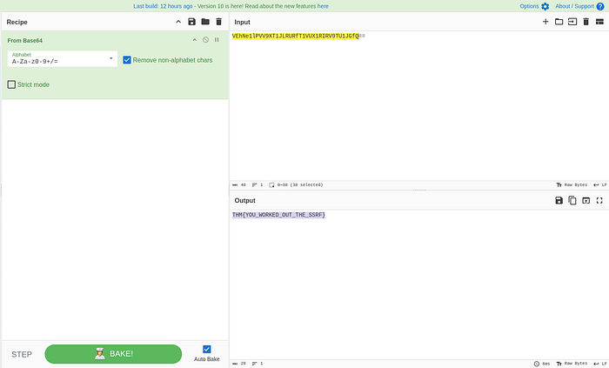Disable the From Base64 operation
Image resolution: width=609 pixels, height=368 pixels.
(206, 40)
